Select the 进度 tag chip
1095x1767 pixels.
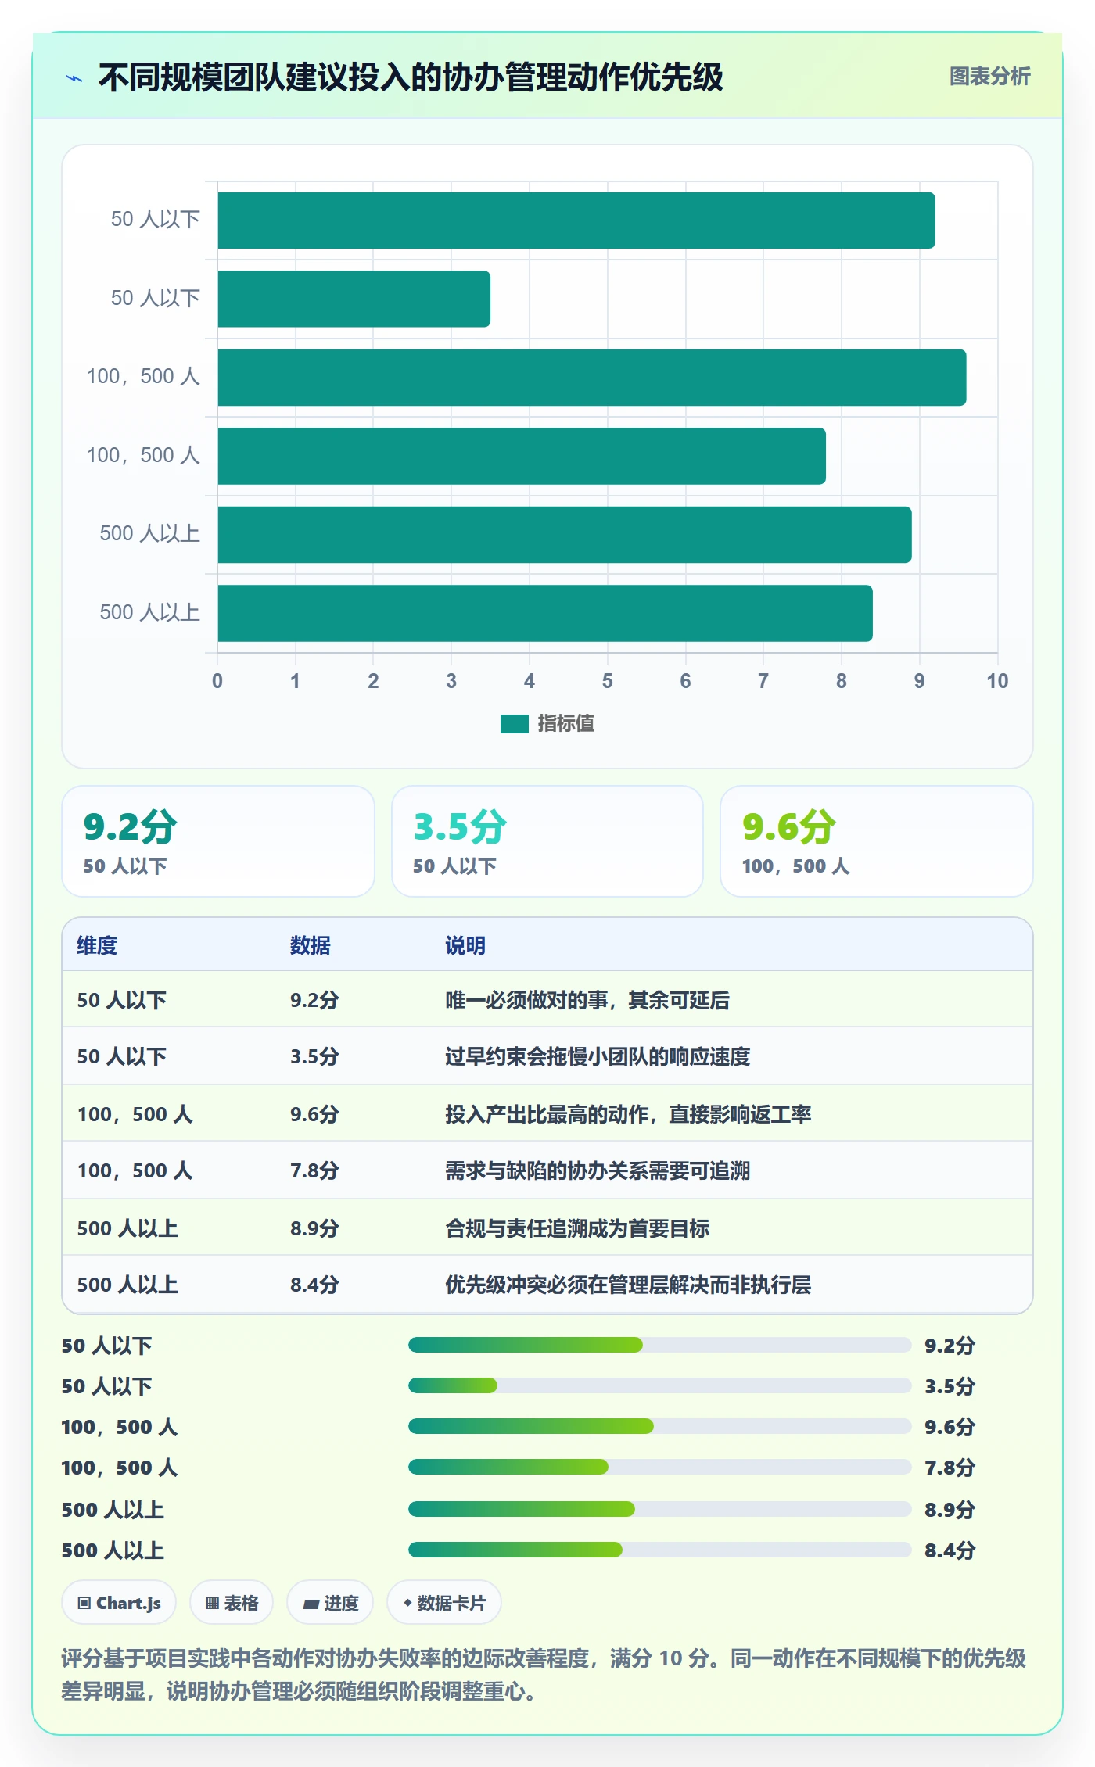coord(330,1603)
